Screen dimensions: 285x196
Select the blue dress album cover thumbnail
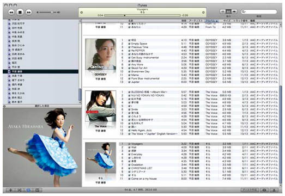pyautogui.click(x=100, y=158)
